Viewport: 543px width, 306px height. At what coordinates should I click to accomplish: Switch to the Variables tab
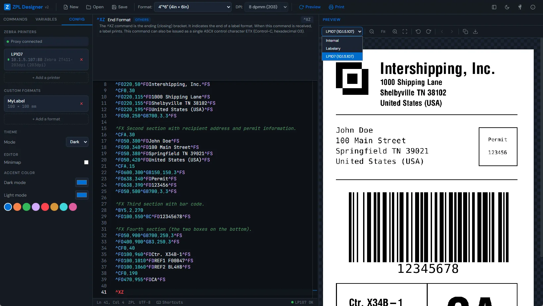coord(46,19)
